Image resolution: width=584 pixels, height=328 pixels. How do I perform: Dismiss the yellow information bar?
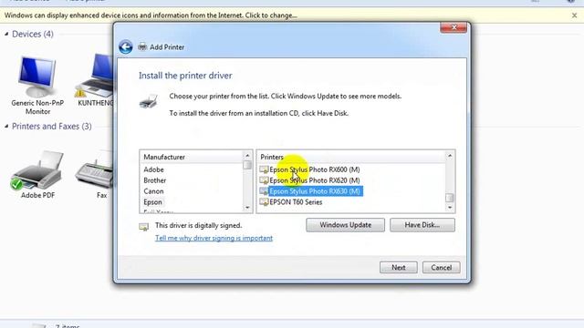574,15
